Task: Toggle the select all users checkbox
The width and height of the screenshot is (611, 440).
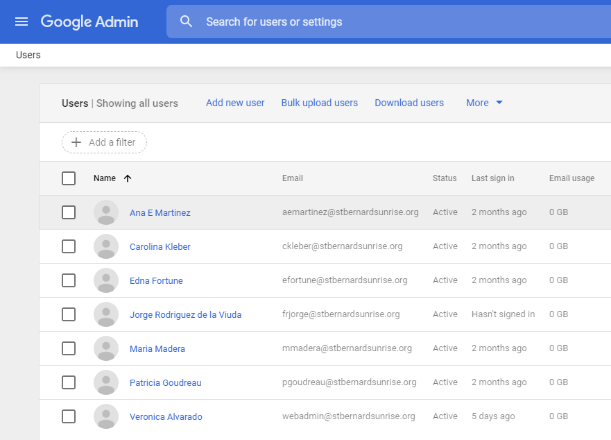Action: coord(69,178)
